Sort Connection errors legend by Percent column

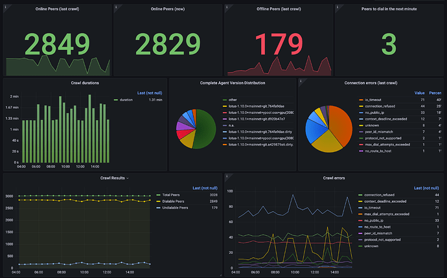point(435,93)
